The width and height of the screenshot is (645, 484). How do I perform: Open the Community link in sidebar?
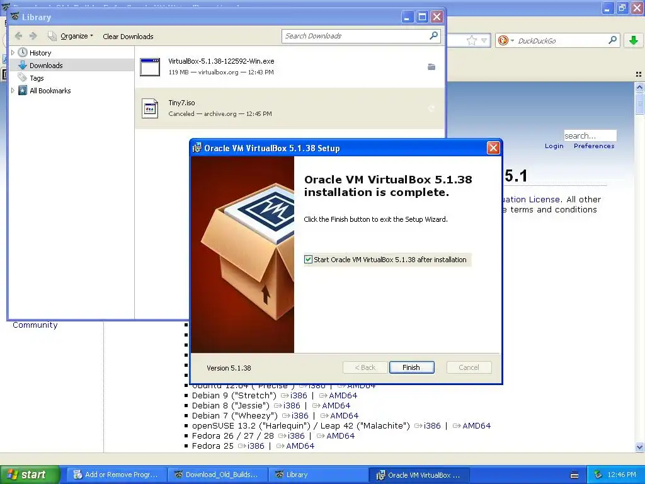point(35,325)
